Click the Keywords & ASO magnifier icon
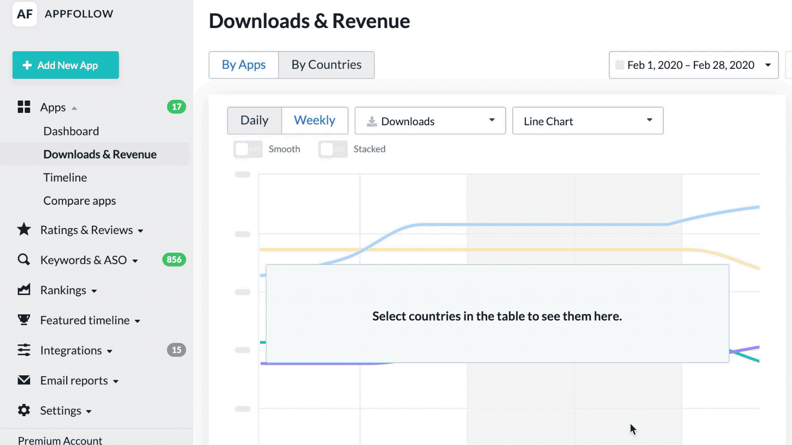 pyautogui.click(x=24, y=260)
